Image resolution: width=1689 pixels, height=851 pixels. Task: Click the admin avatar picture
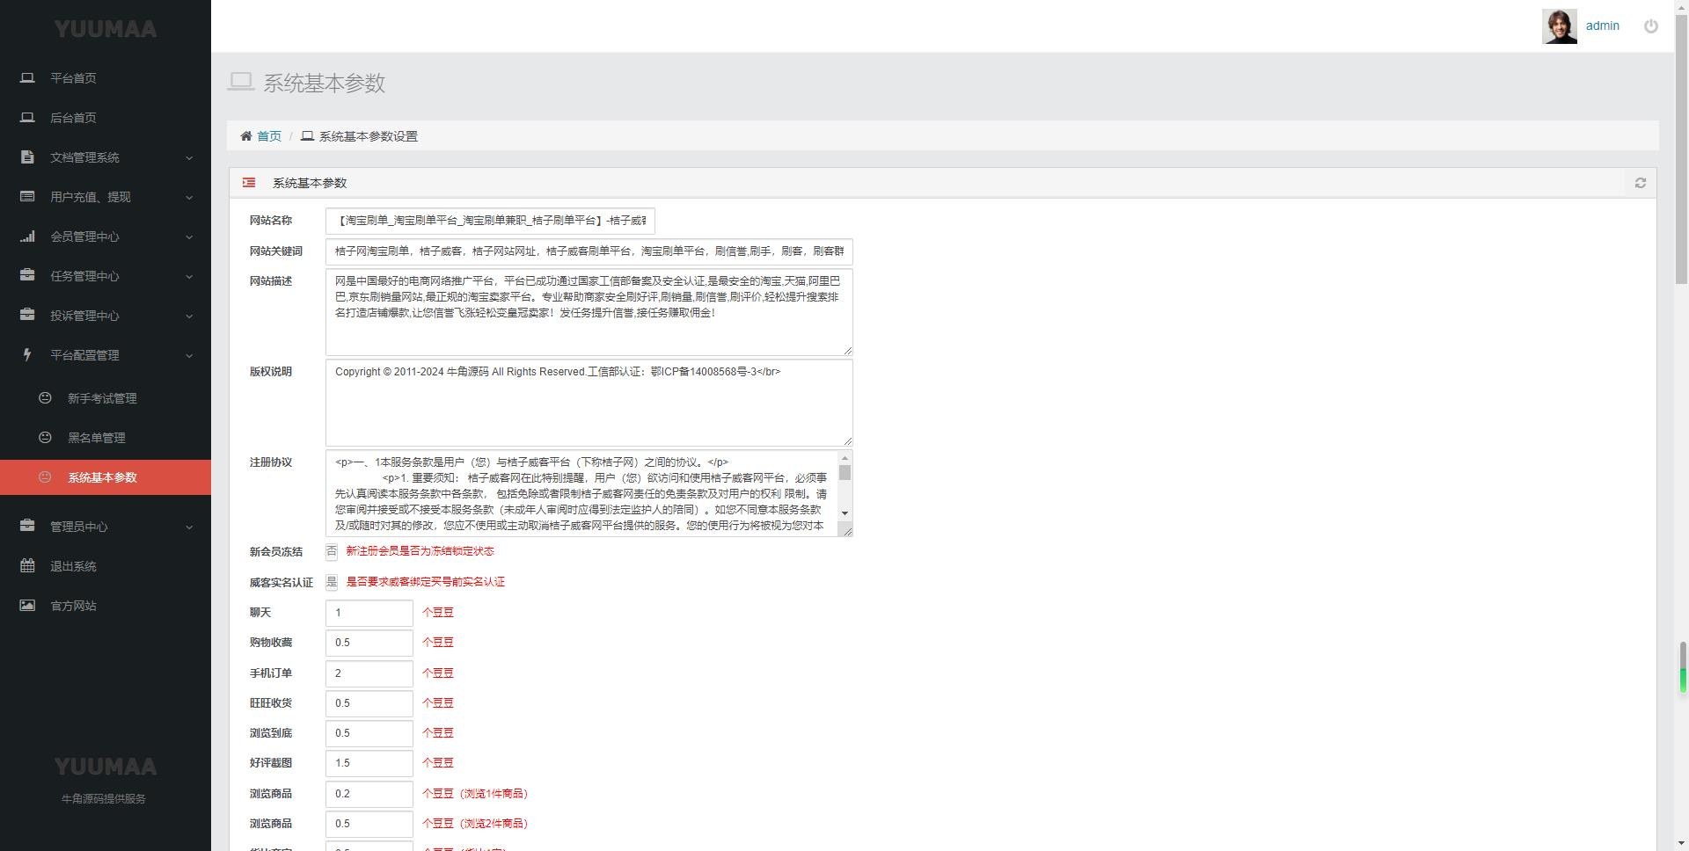point(1560,26)
